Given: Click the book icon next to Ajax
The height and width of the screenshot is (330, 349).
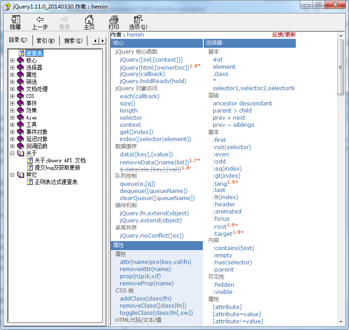Looking at the screenshot, I should tap(21, 117).
